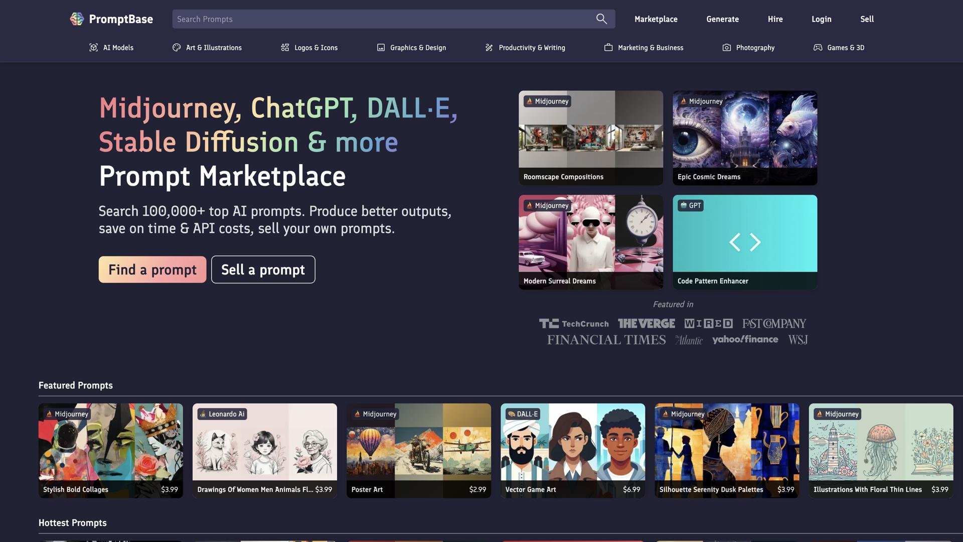This screenshot has width=963, height=542.
Task: Click the Marketing & Business briefcase icon
Action: pyautogui.click(x=608, y=48)
